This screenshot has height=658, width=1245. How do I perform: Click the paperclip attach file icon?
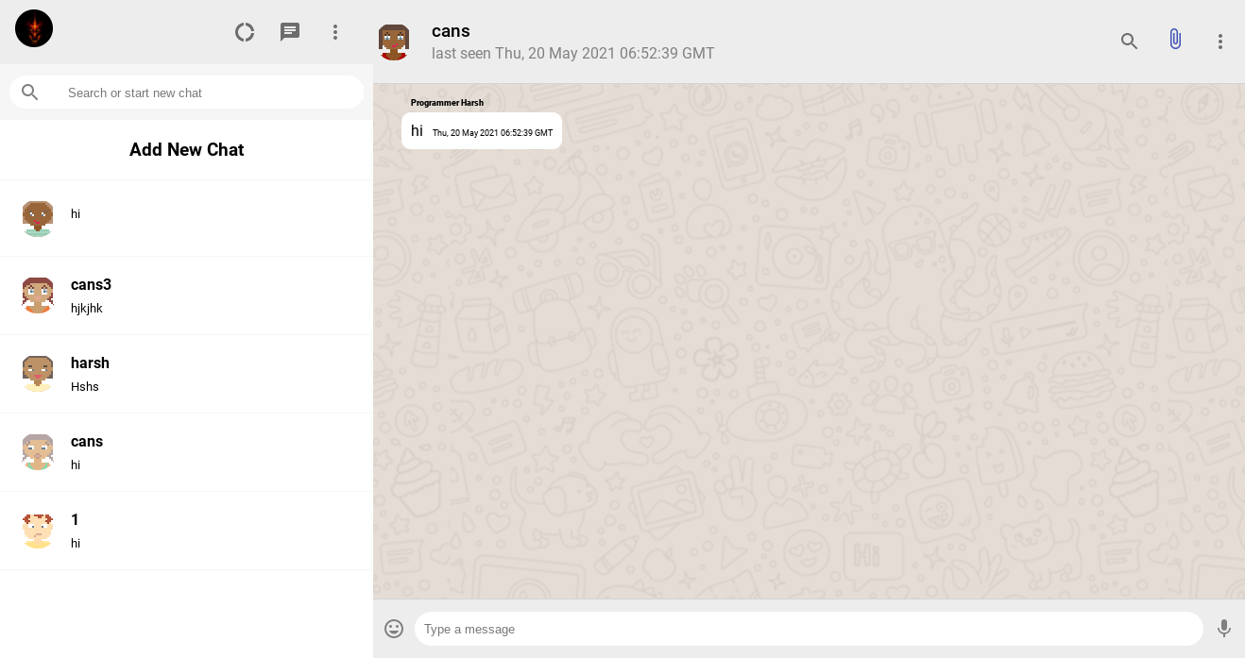[x=1174, y=40]
